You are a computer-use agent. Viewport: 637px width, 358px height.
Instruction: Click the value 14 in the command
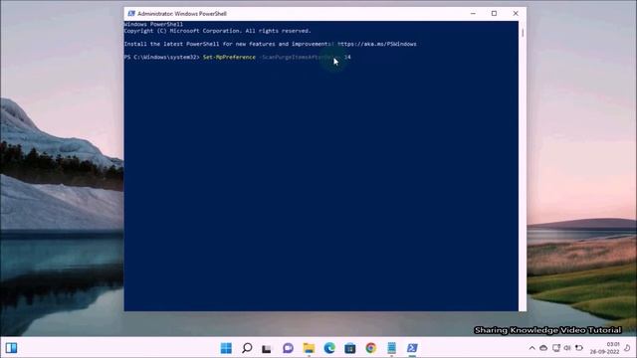pyautogui.click(x=347, y=58)
